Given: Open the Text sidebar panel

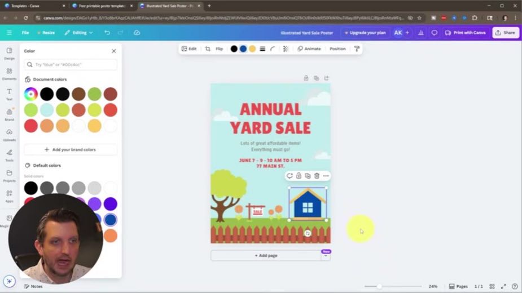Looking at the screenshot, I should (10, 94).
